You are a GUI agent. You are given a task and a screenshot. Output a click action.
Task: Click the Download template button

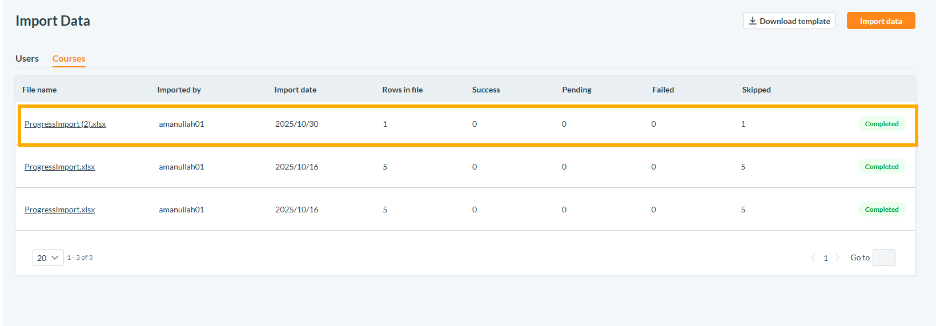coord(789,21)
